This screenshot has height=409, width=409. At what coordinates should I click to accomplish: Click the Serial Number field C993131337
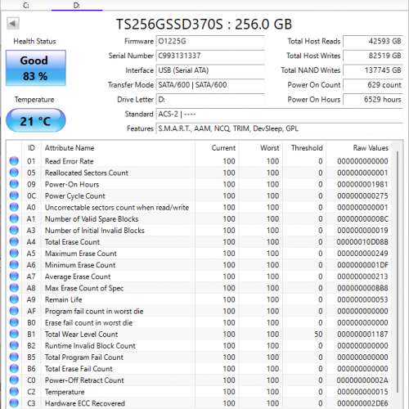(210, 56)
